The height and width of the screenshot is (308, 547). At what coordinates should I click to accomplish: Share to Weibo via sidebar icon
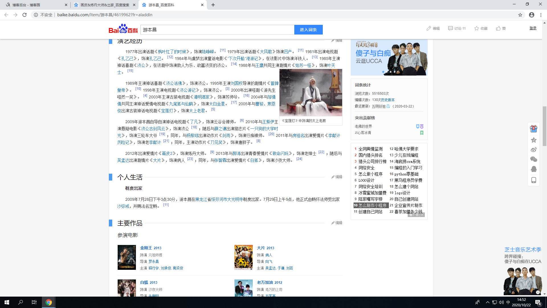534,150
